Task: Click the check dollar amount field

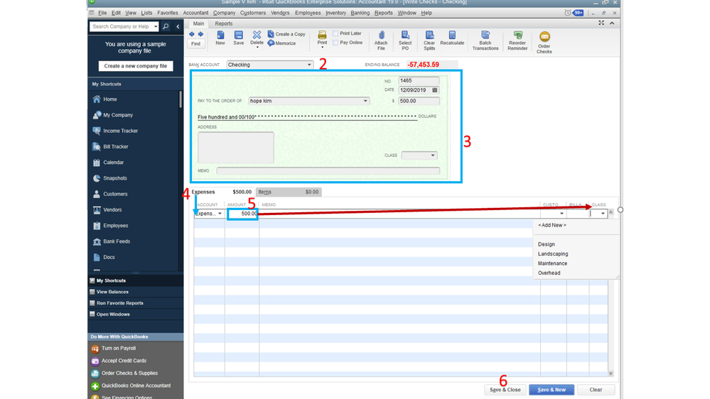Action: [x=419, y=101]
